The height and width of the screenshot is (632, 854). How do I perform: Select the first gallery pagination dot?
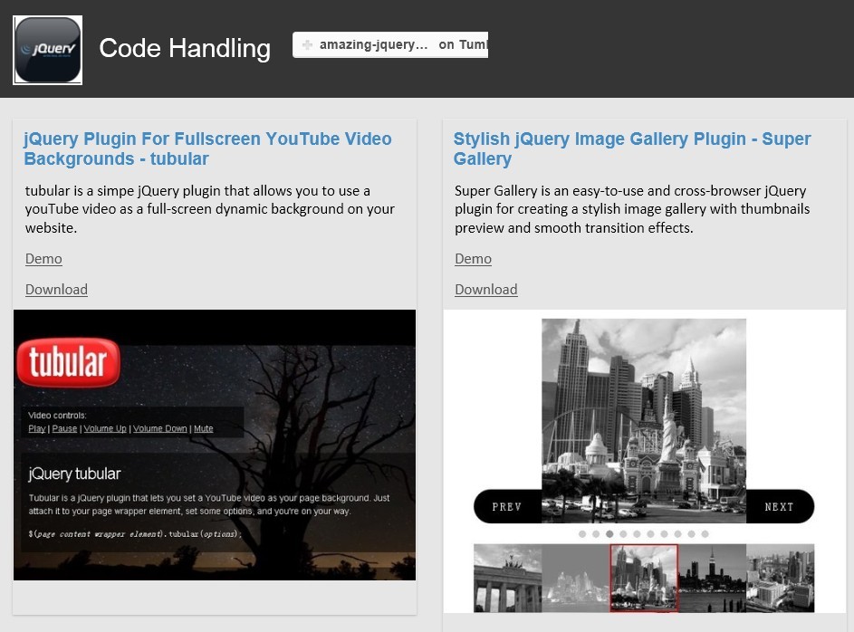pyautogui.click(x=582, y=534)
